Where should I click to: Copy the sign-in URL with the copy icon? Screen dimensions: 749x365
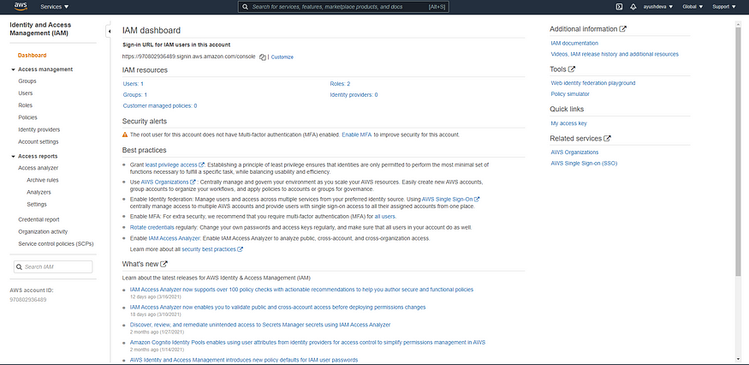click(262, 57)
